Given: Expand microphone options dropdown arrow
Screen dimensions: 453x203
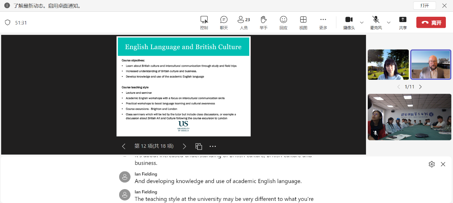Looking at the screenshot, I should [x=389, y=22].
